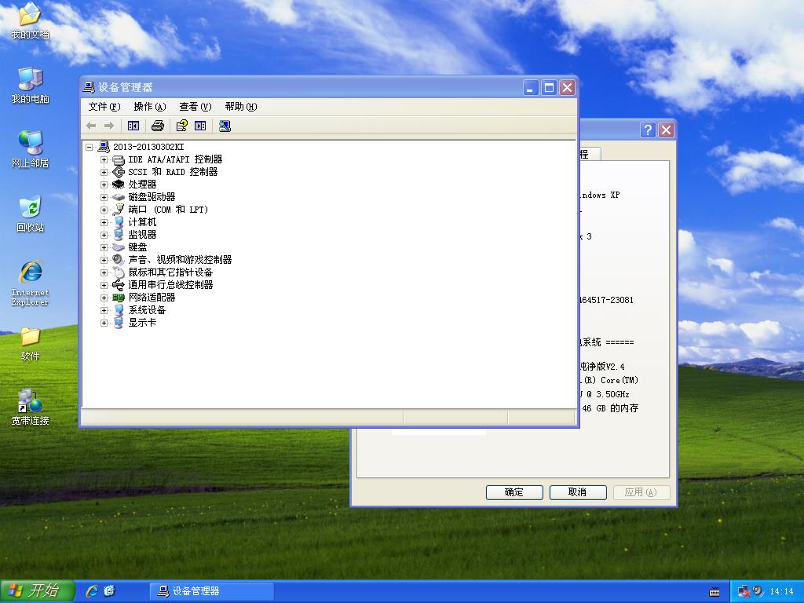Image resolution: width=804 pixels, height=603 pixels.
Task: Click the keyboard language bar icon in taskbar
Action: point(714,592)
